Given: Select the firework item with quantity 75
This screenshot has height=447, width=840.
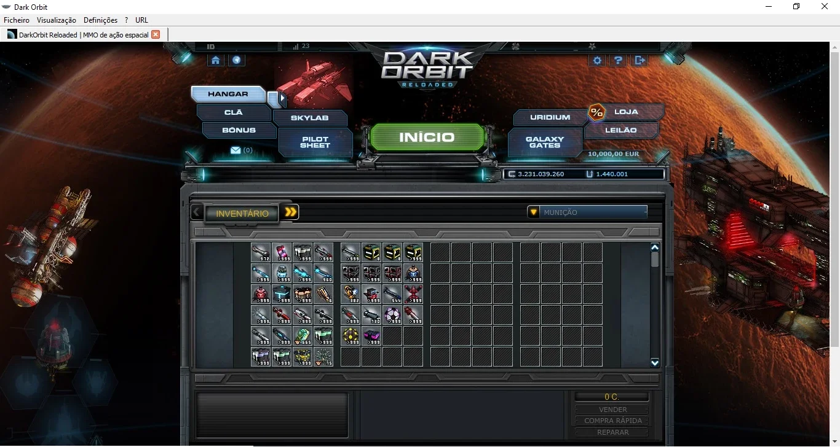Looking at the screenshot, I should coord(323,357).
